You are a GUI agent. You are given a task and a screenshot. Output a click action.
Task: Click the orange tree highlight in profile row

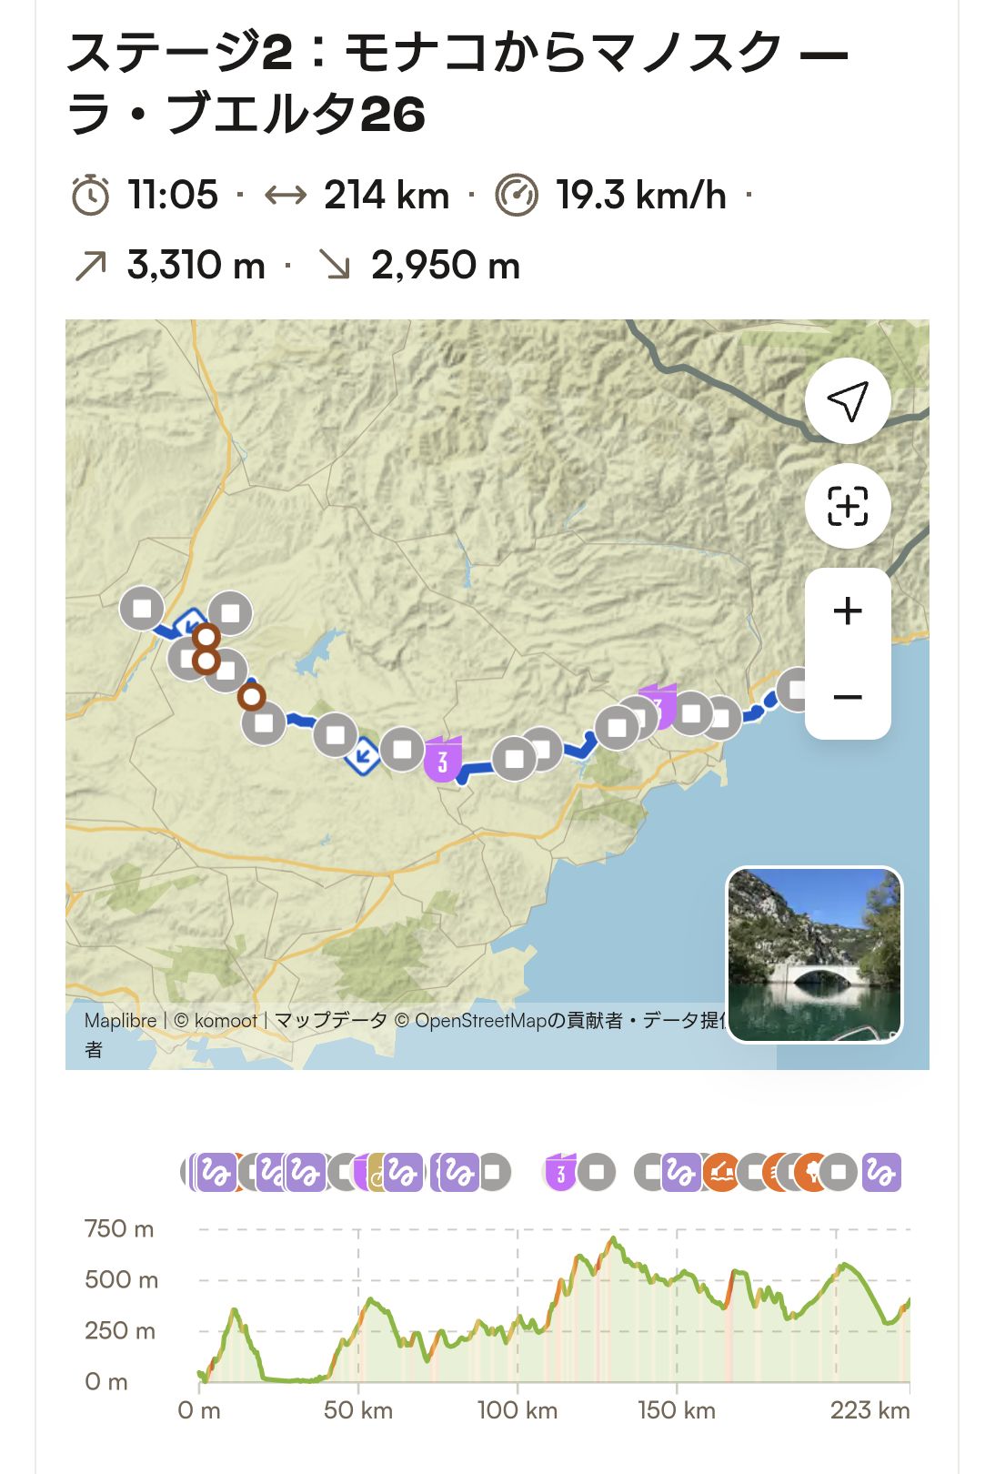point(809,1172)
